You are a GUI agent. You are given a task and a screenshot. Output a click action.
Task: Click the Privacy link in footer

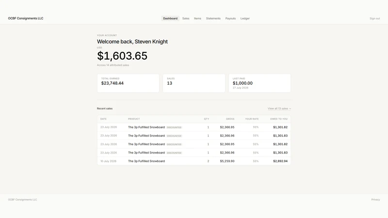(375, 200)
